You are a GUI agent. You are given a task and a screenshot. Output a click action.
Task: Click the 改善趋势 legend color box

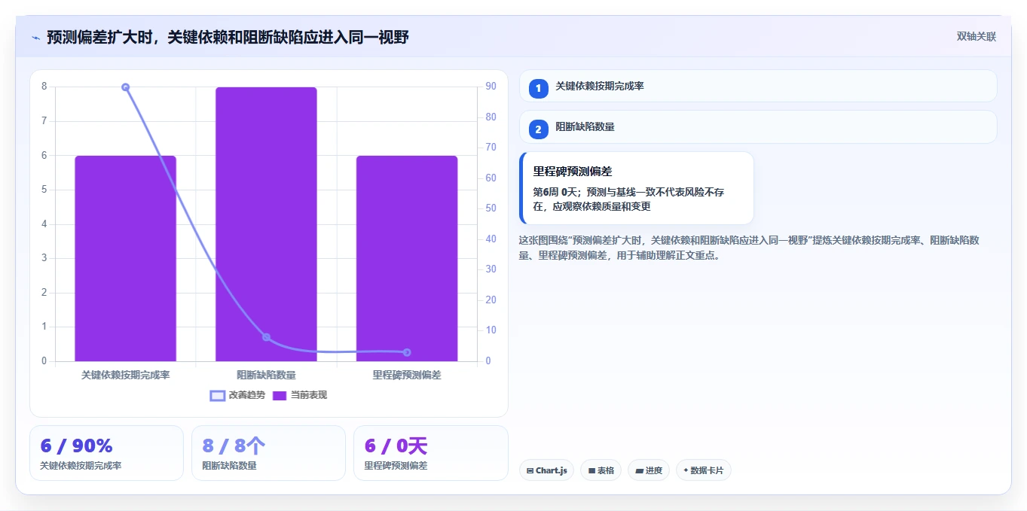218,395
